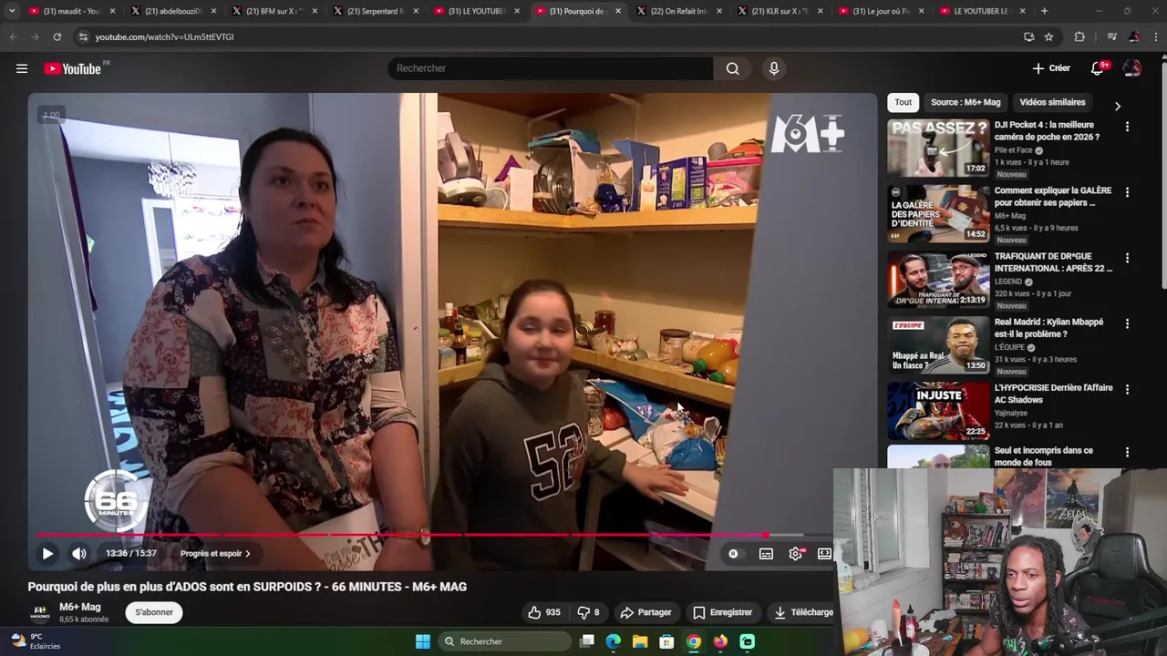Select the 'Vidéos similaires' chip
Viewport: 1167px width, 656px height.
click(1052, 102)
